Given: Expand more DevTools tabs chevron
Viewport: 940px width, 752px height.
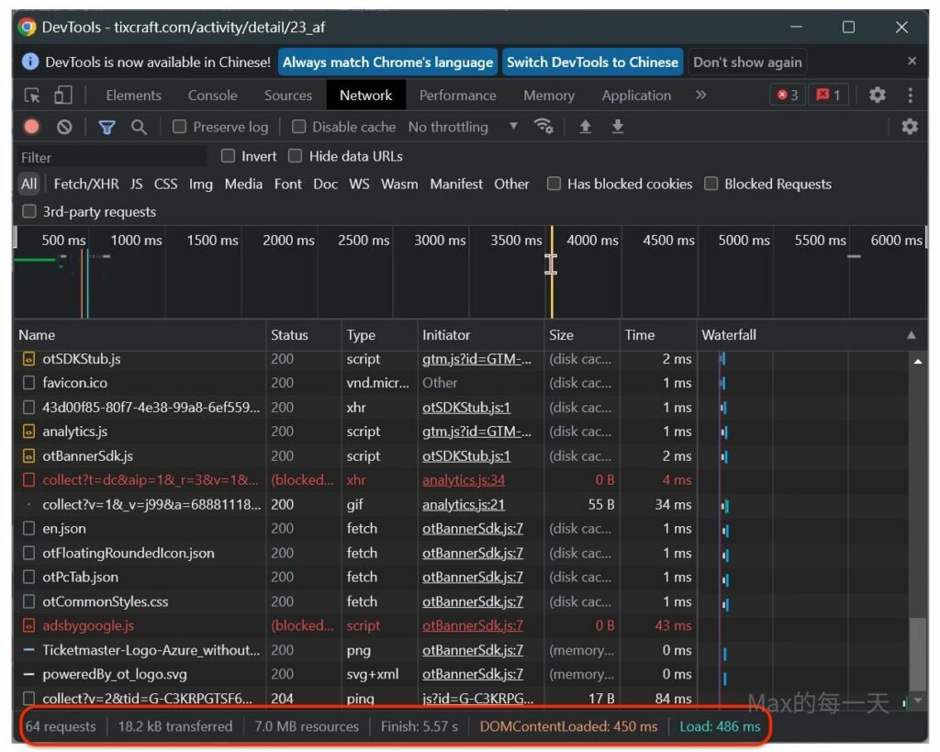Looking at the screenshot, I should click(701, 95).
